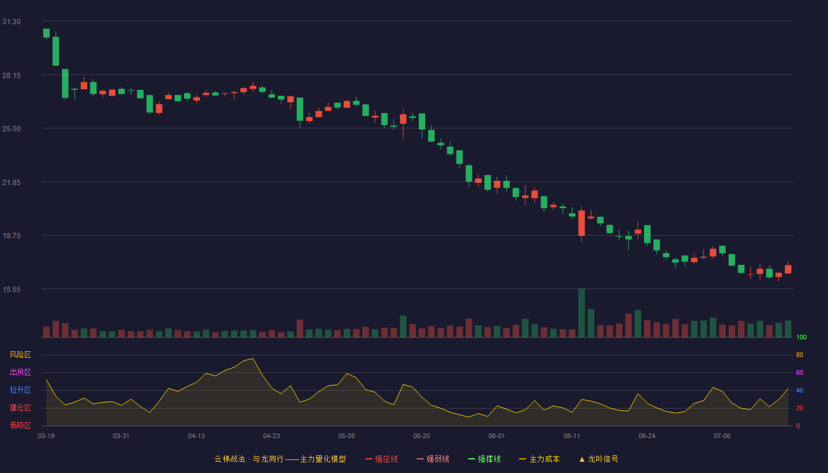Click the 21.85 price axis label
Image resolution: width=828 pixels, height=473 pixels.
coord(11,182)
